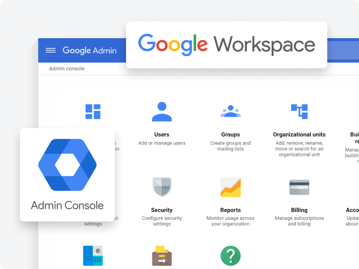Open the Security shield icon
Screen dimensions: 359x269
pos(162,187)
